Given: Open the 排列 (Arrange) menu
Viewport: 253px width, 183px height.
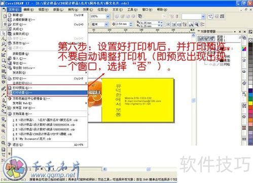Looking at the screenshot, I should [73, 10].
